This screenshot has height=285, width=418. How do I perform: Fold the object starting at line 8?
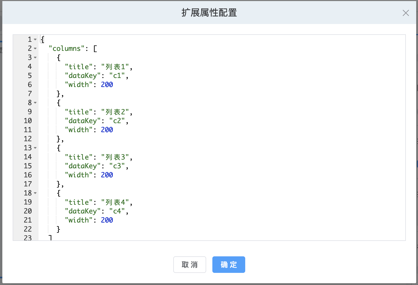click(35, 103)
